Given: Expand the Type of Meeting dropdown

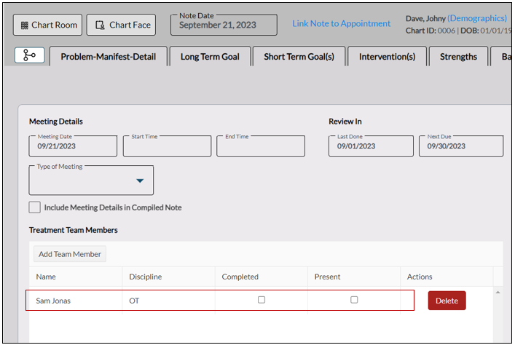Looking at the screenshot, I should tap(140, 181).
